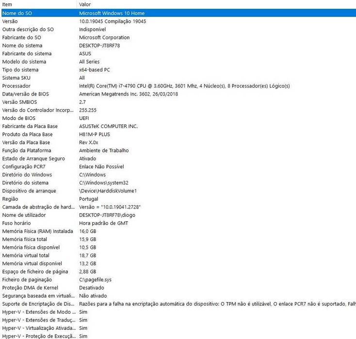Click the "255.255" value

coord(88,110)
